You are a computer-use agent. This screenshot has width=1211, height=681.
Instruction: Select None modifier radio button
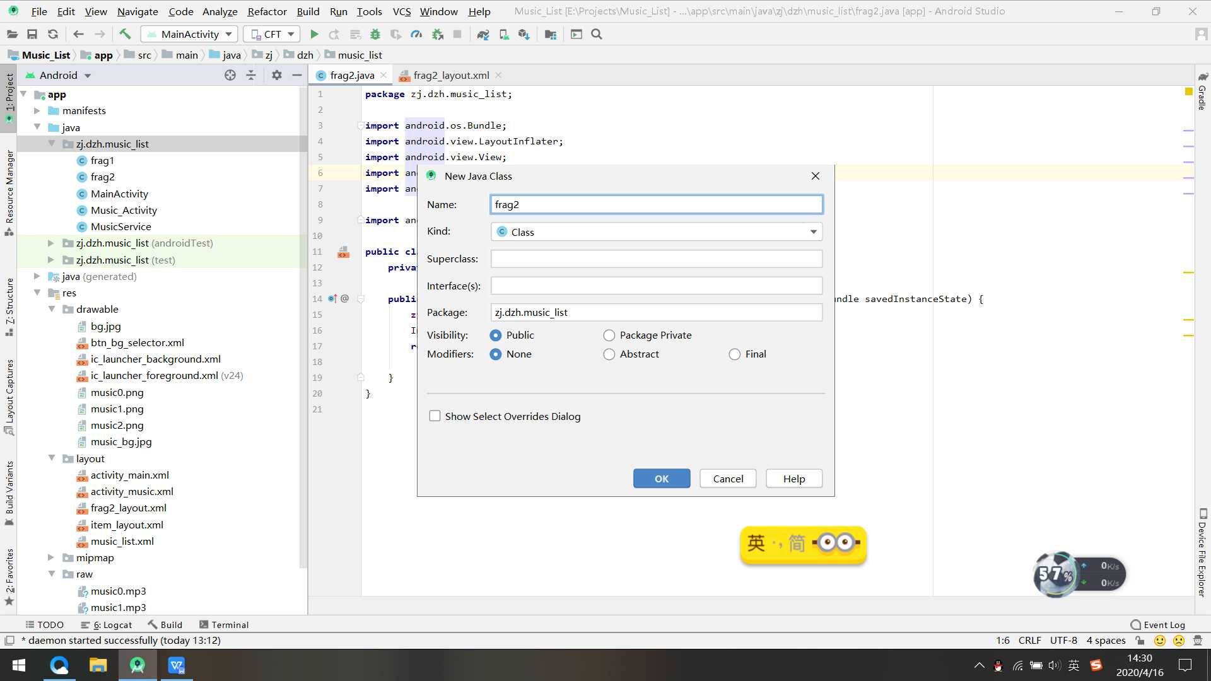[x=496, y=353]
